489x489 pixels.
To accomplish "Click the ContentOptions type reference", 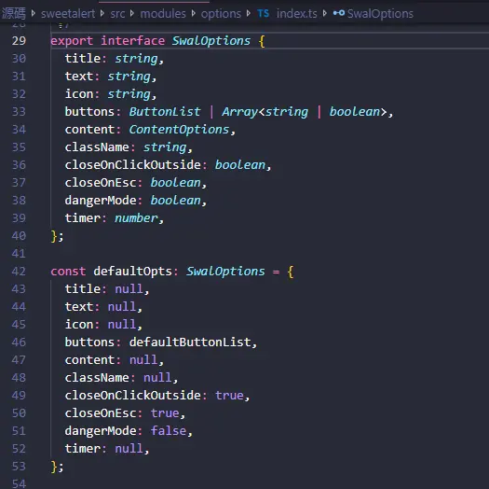I will [180, 130].
